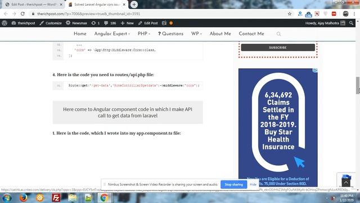Image resolution: width=360 pixels, height=203 pixels.
Task: Click the browser forward arrow
Action: [x=14, y=14]
